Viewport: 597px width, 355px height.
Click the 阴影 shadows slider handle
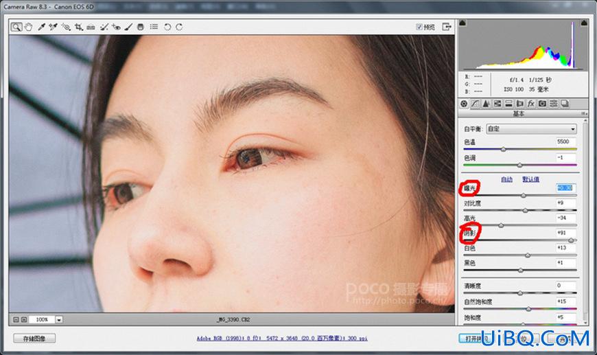[x=571, y=240]
